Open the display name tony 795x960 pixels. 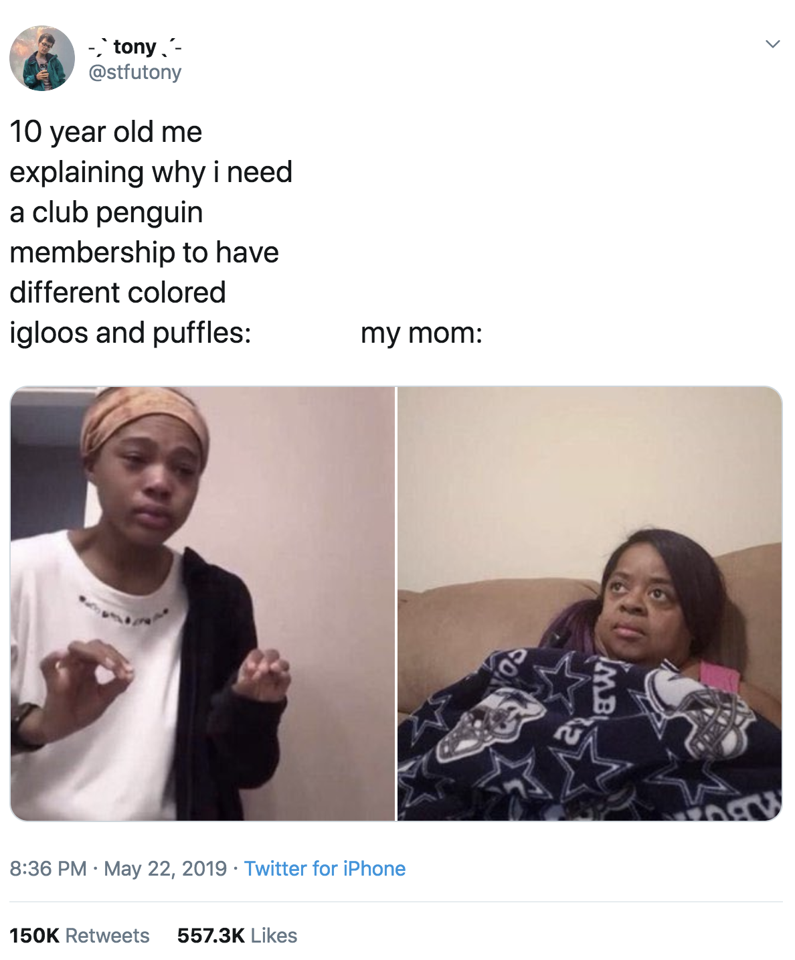(135, 47)
